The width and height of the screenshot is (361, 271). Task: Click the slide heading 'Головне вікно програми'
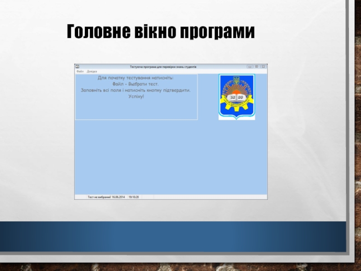(161, 32)
